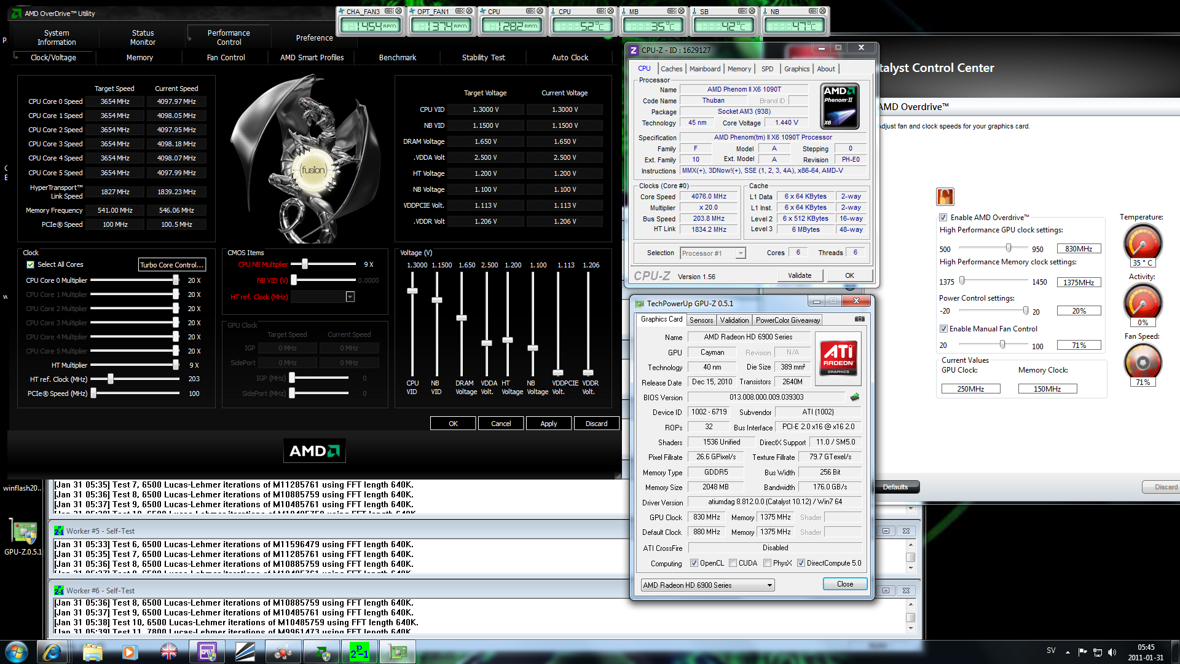Click Validate button in CPU-Z
The width and height of the screenshot is (1180, 664).
[x=800, y=275]
